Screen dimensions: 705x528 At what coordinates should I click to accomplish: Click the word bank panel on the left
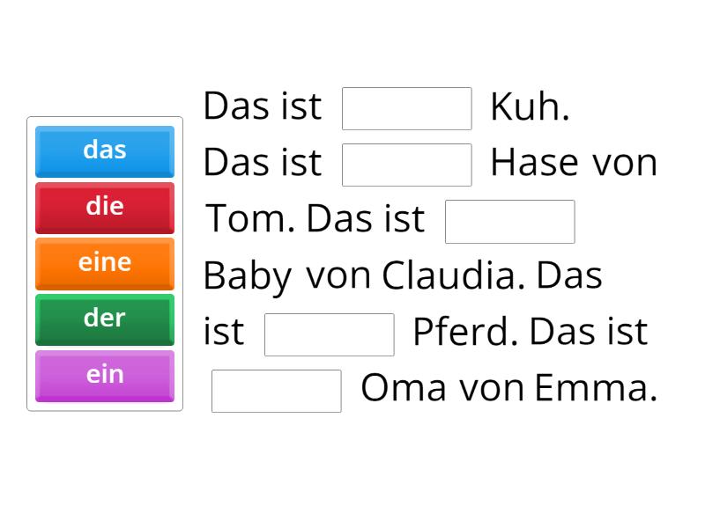pyautogui.click(x=104, y=264)
